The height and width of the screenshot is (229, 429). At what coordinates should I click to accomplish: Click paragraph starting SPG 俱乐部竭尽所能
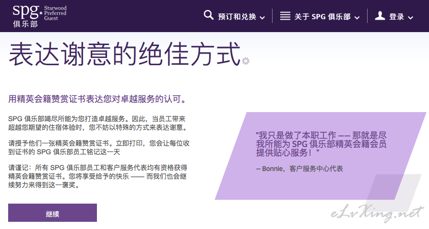coord(98,123)
